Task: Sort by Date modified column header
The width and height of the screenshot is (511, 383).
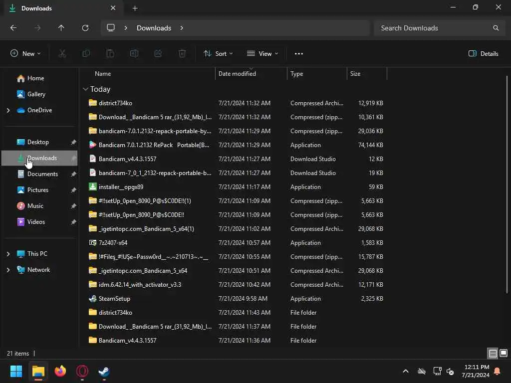Action: coord(251,74)
